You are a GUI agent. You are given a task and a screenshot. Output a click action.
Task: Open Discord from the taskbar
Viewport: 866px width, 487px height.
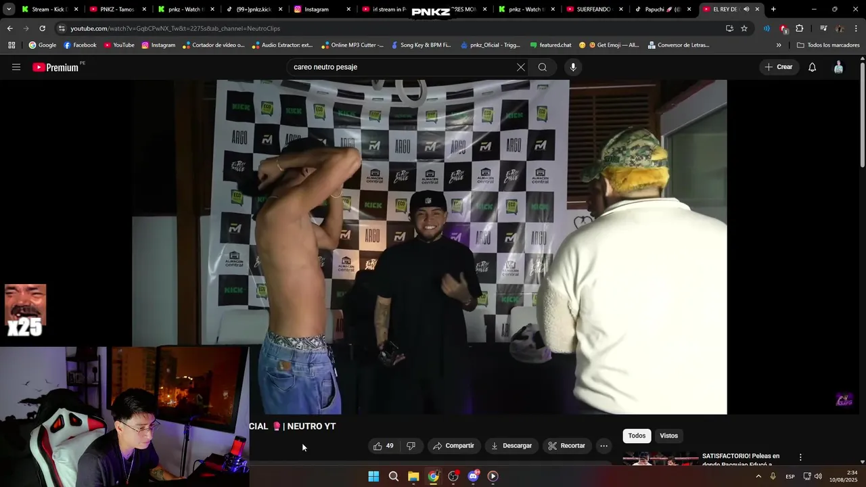[473, 476]
